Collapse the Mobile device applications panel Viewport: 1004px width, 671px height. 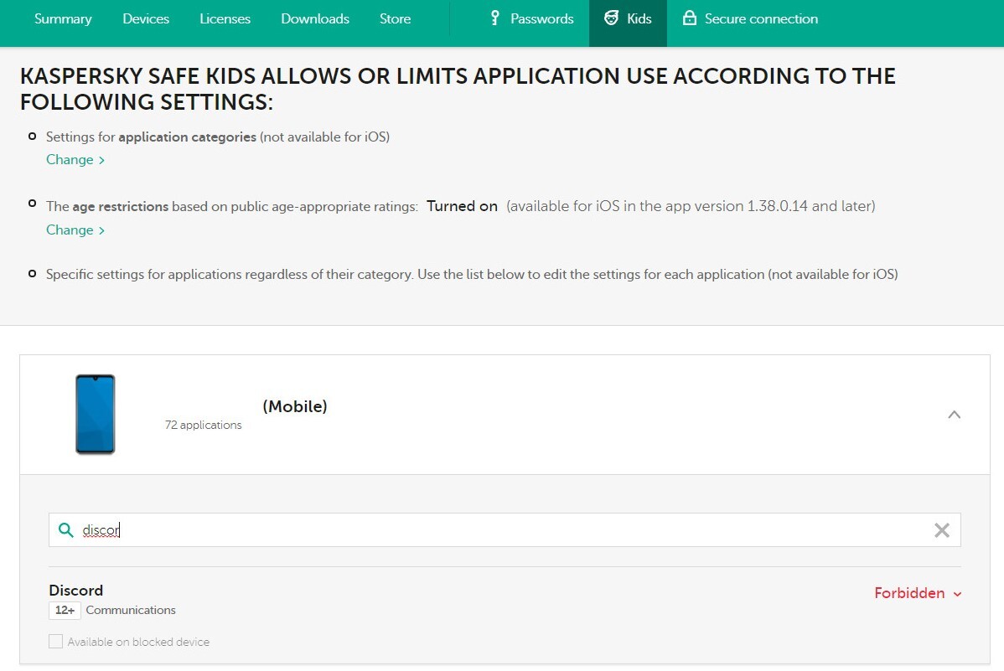tap(954, 415)
